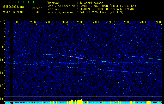Click the 2002 time marker
164x104 pixels.
click(x=33, y=22)
